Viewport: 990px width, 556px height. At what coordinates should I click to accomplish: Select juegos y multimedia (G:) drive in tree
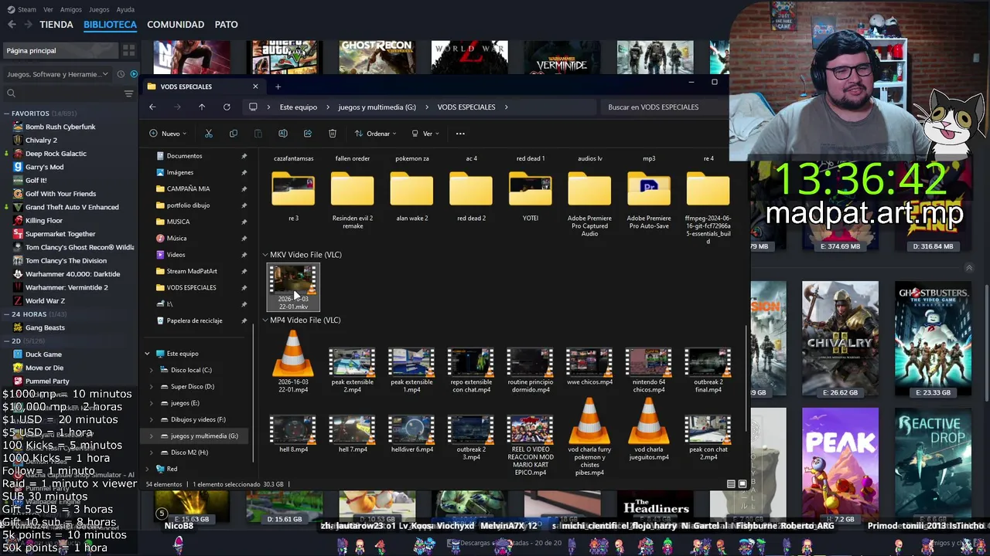204,436
